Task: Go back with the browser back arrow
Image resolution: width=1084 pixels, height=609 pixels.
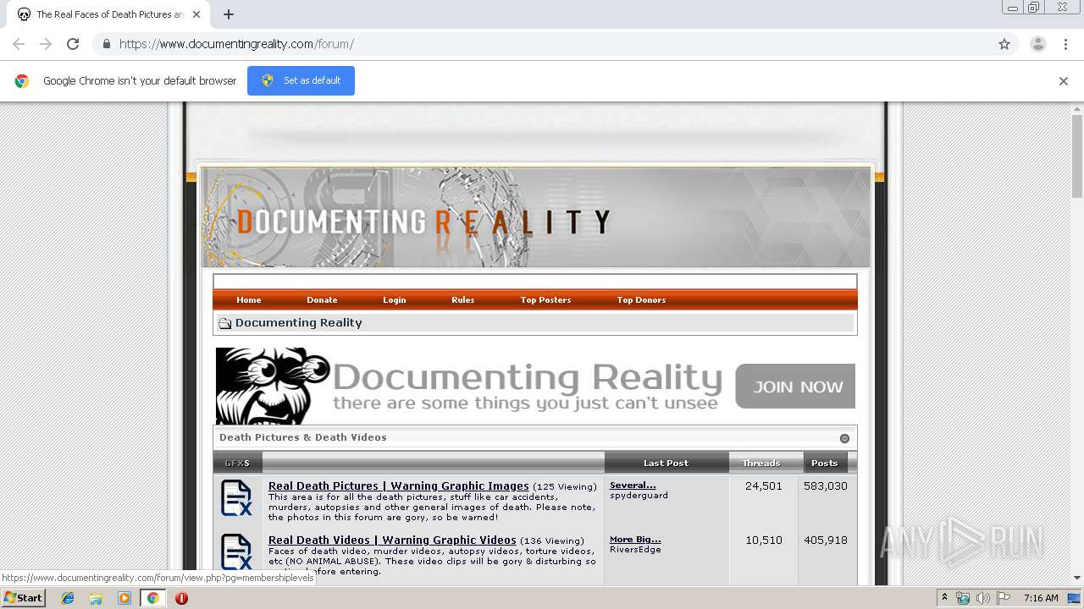Action: [x=19, y=44]
